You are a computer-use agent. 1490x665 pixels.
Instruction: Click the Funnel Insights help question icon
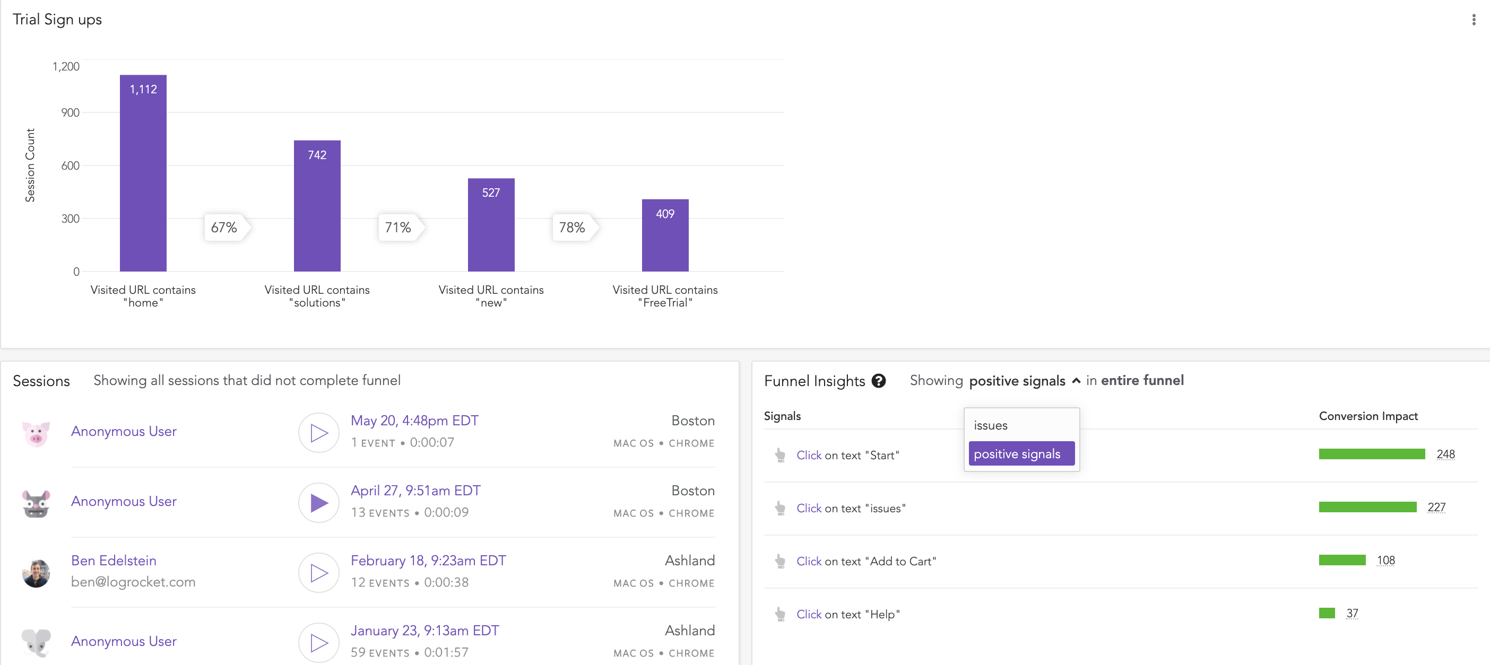(878, 381)
